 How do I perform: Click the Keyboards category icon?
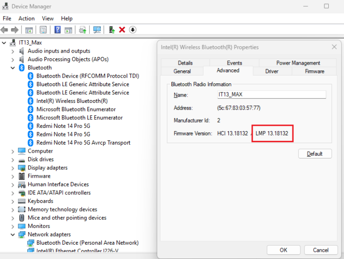(x=21, y=201)
